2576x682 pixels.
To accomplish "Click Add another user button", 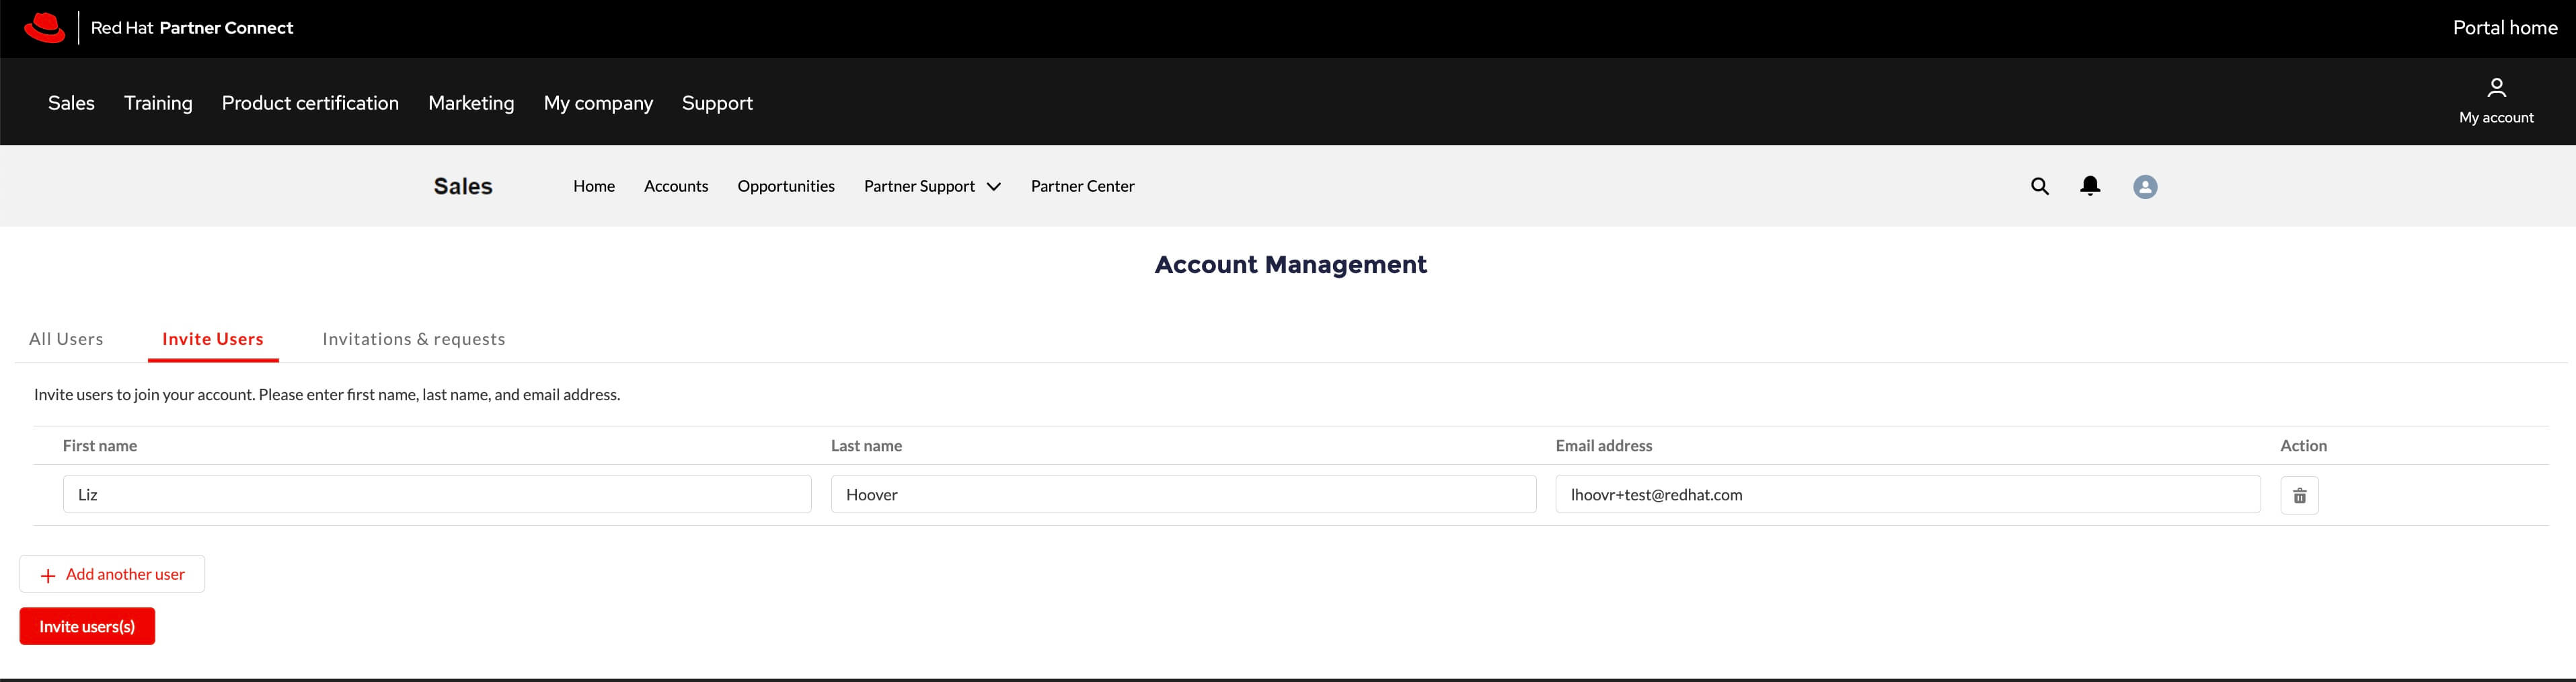I will pos(112,574).
